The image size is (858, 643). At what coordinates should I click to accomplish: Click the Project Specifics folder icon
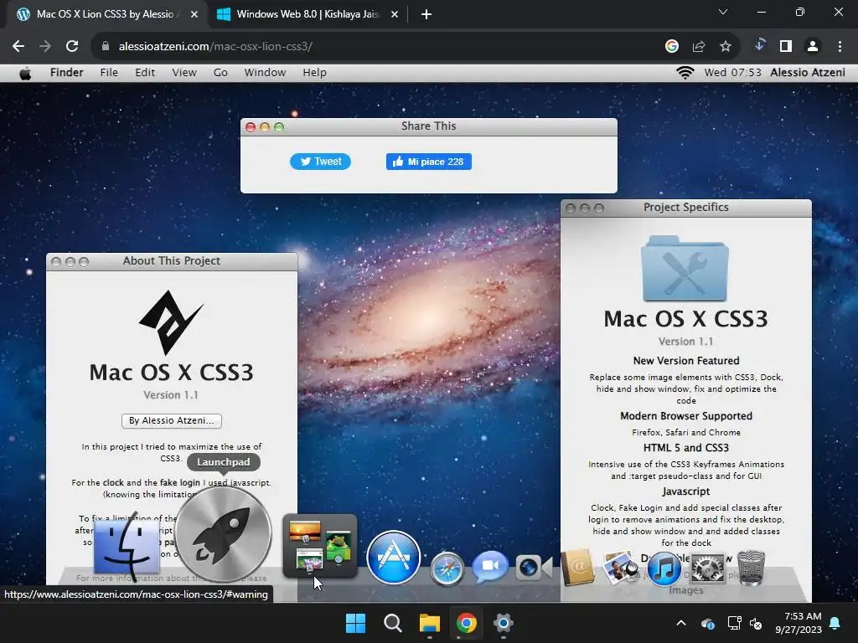pyautogui.click(x=685, y=269)
